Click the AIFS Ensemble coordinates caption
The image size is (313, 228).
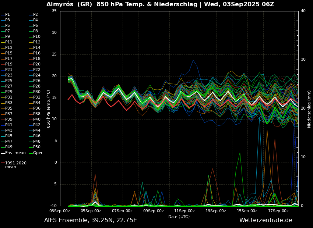[x=91, y=220]
